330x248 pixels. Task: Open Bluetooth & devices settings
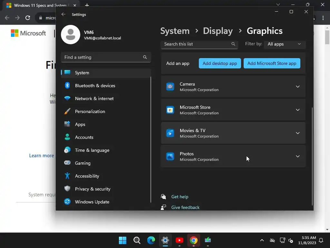[x=106, y=86]
